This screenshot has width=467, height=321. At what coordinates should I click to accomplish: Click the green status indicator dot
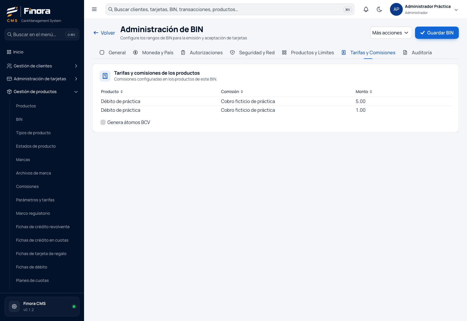click(x=74, y=306)
